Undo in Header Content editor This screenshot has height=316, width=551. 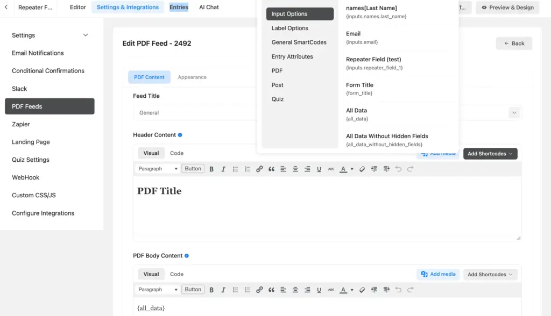pos(398,169)
